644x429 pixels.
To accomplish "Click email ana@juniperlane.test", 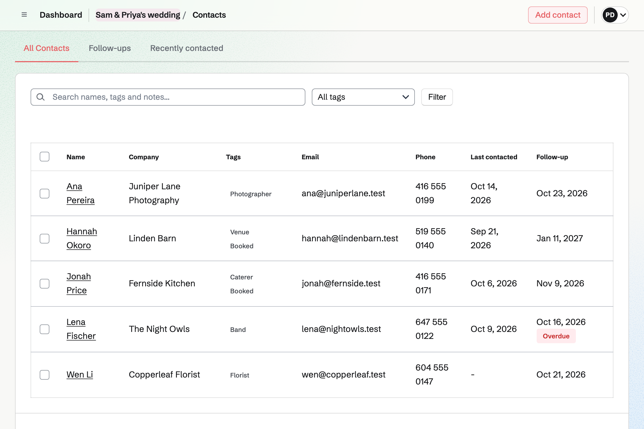I will tap(343, 193).
